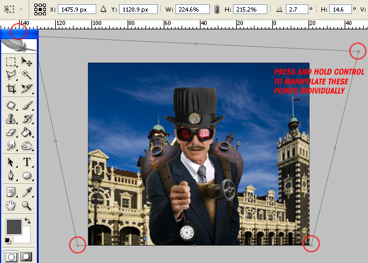Open the foreground color swatch
Screen dimensions: 368x263
click(14, 227)
